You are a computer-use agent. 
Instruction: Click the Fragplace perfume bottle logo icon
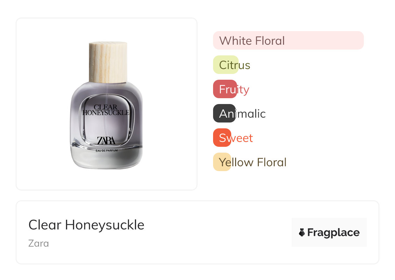point(302,232)
